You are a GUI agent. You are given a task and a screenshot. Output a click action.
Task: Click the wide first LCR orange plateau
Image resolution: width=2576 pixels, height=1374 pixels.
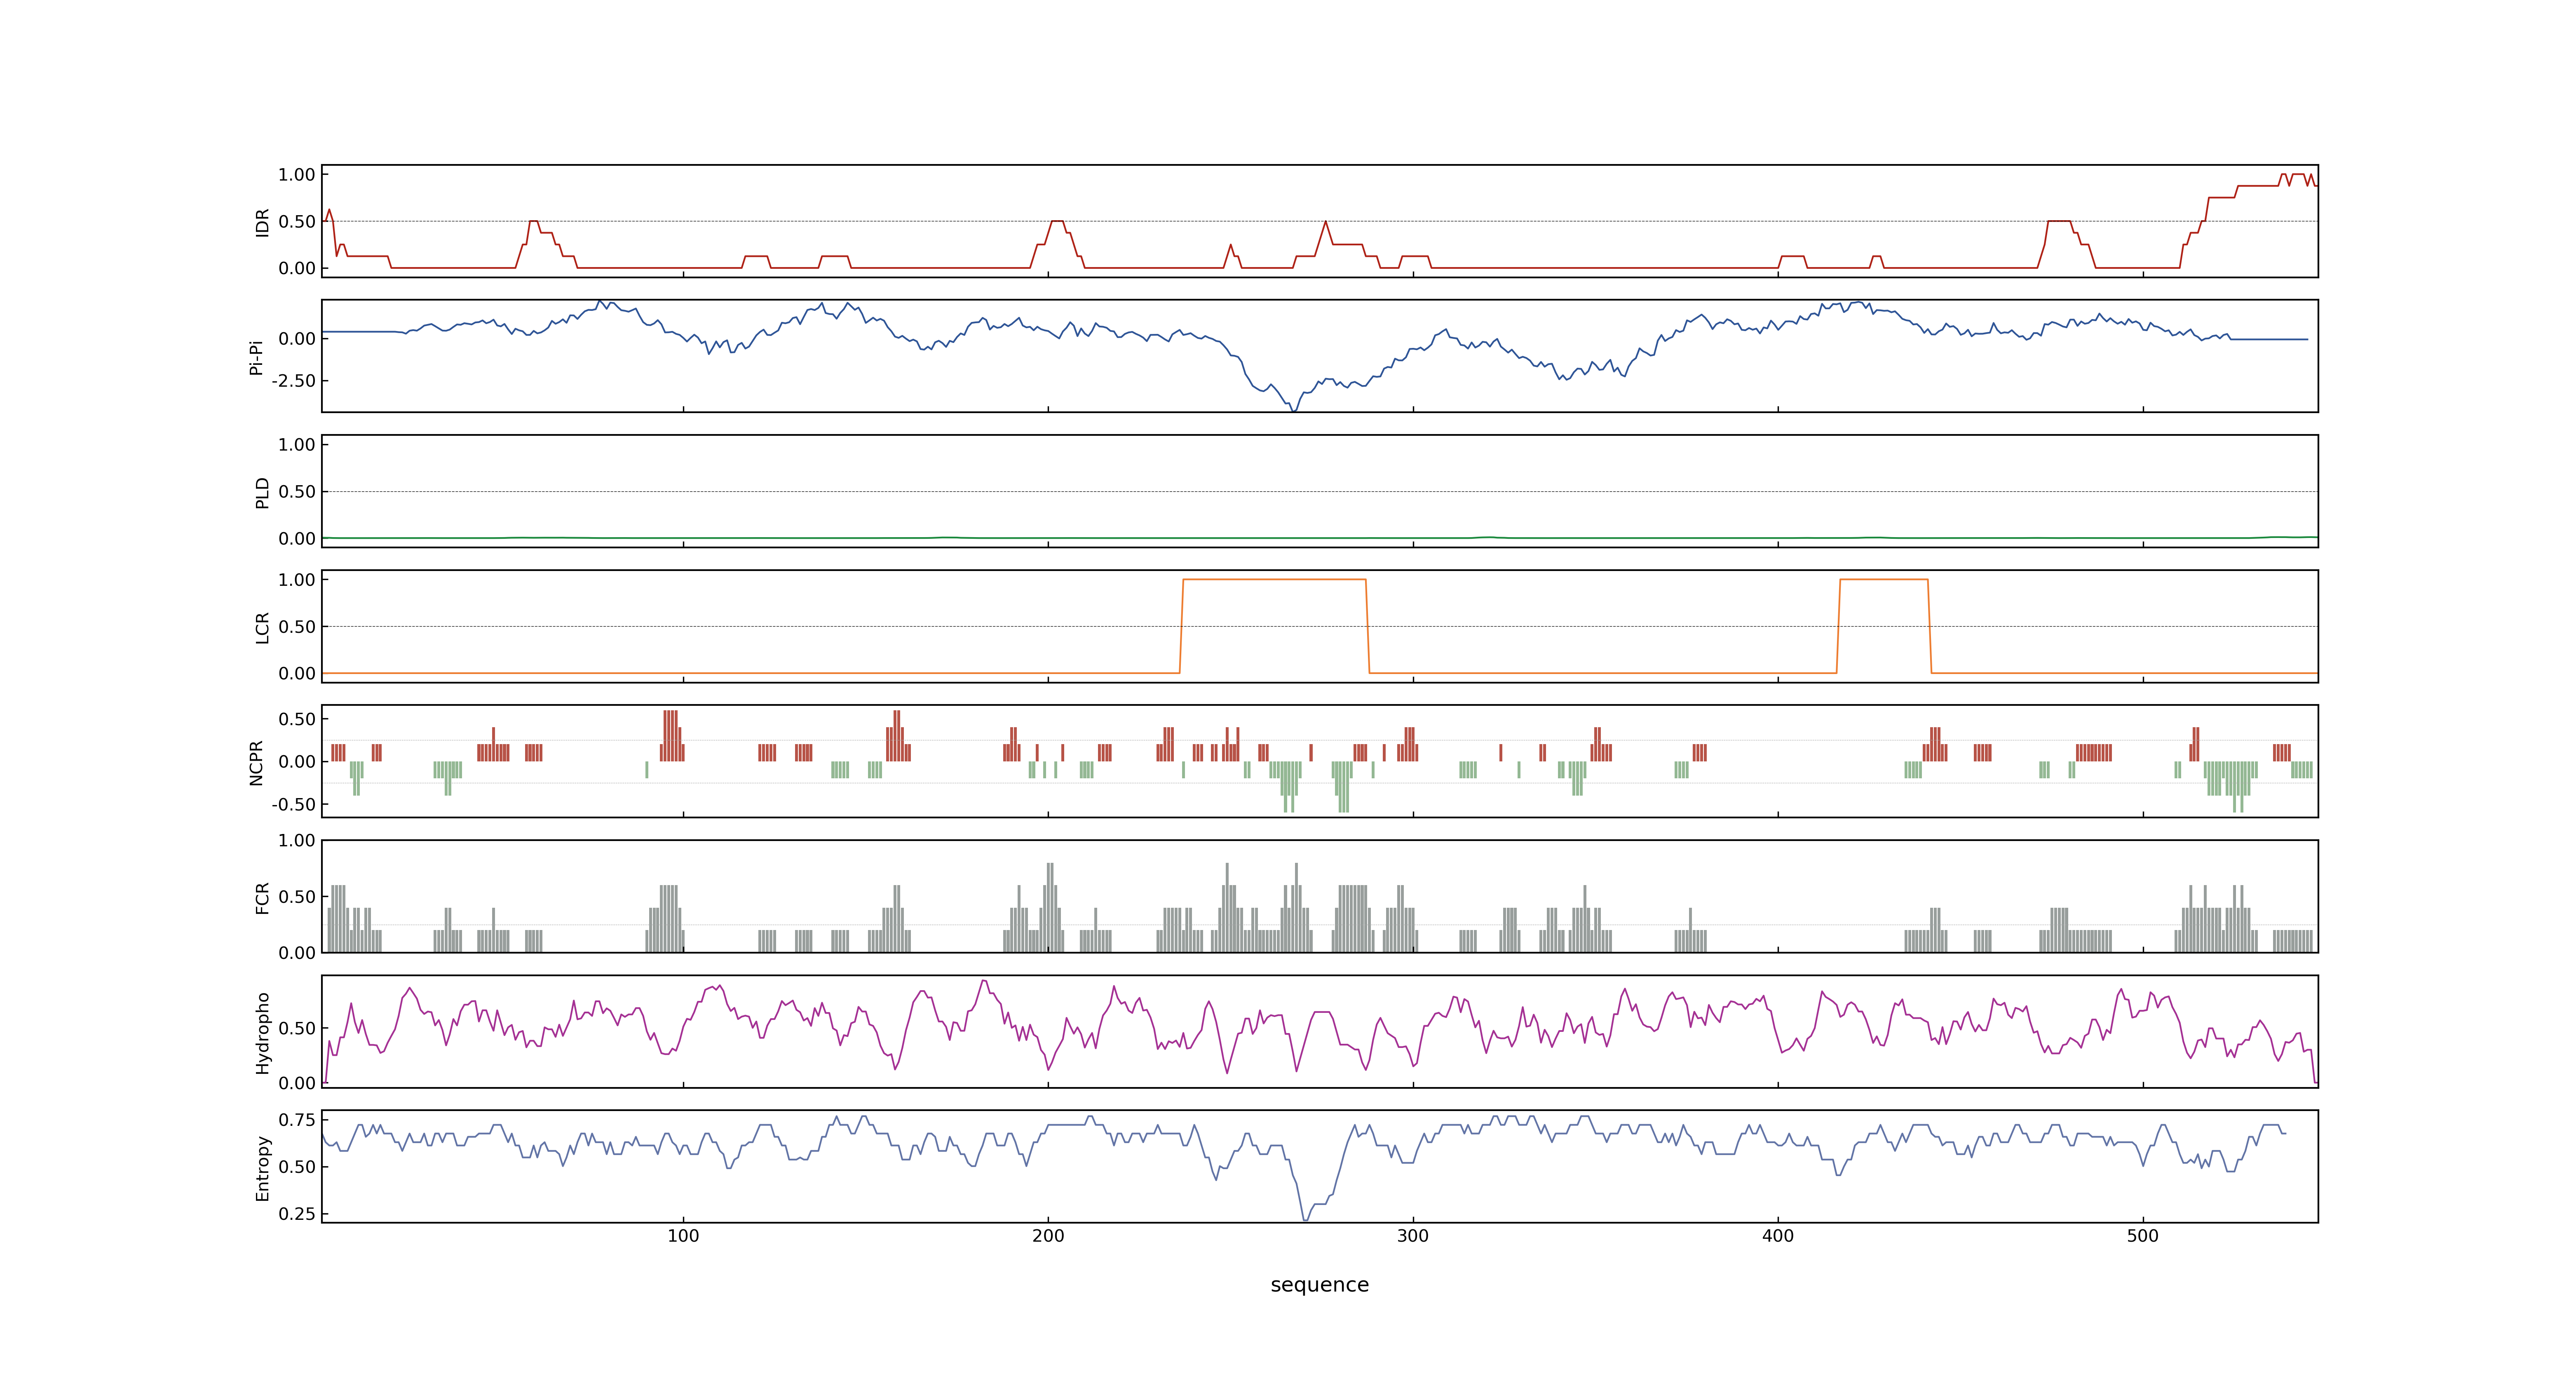tap(1274, 580)
